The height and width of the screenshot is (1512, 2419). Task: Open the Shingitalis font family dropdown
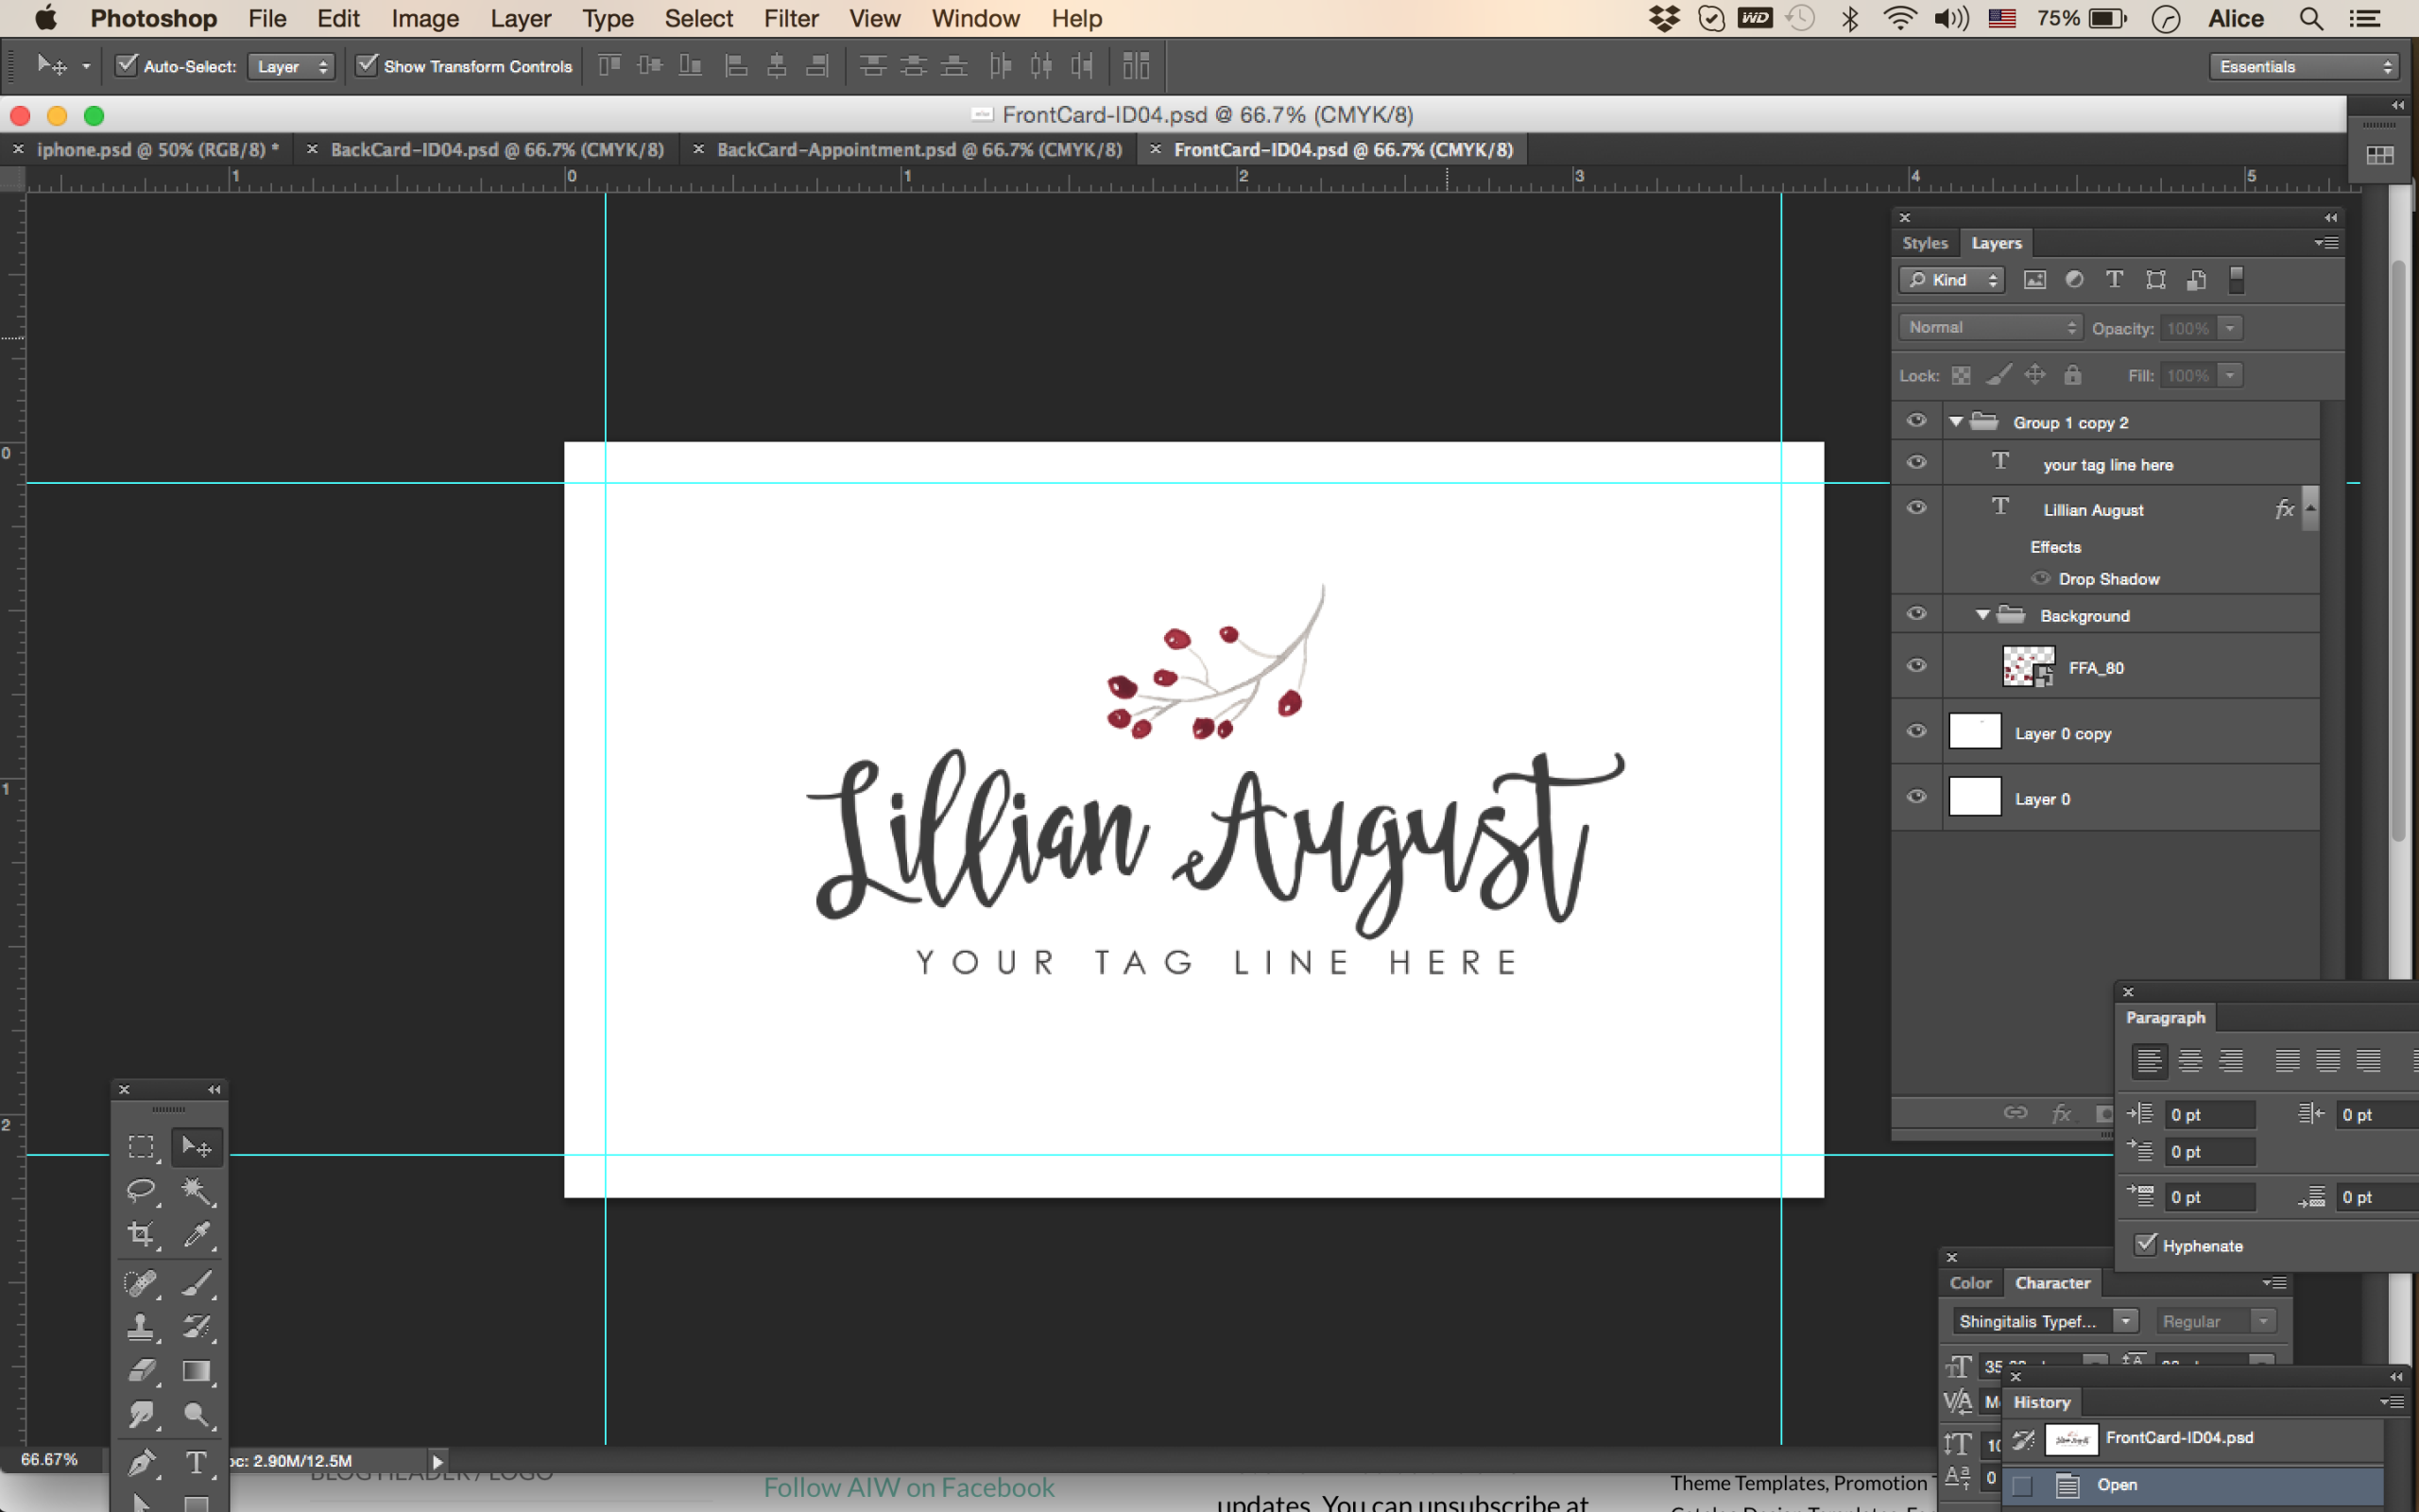pyautogui.click(x=2125, y=1321)
